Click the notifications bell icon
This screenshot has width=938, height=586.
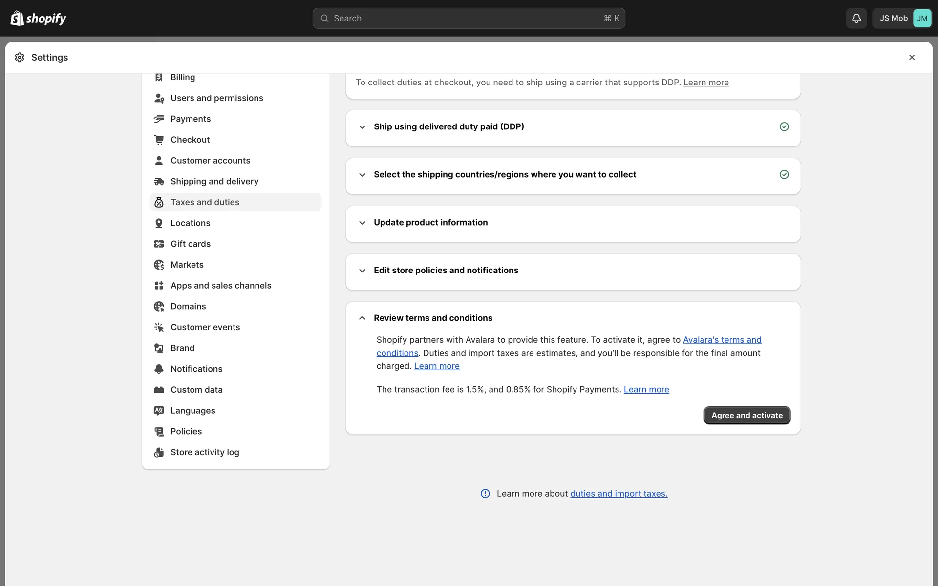pos(856,19)
